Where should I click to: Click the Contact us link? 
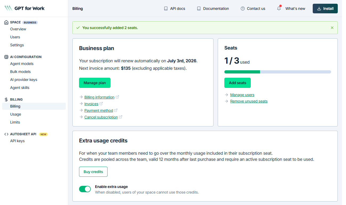(x=253, y=9)
